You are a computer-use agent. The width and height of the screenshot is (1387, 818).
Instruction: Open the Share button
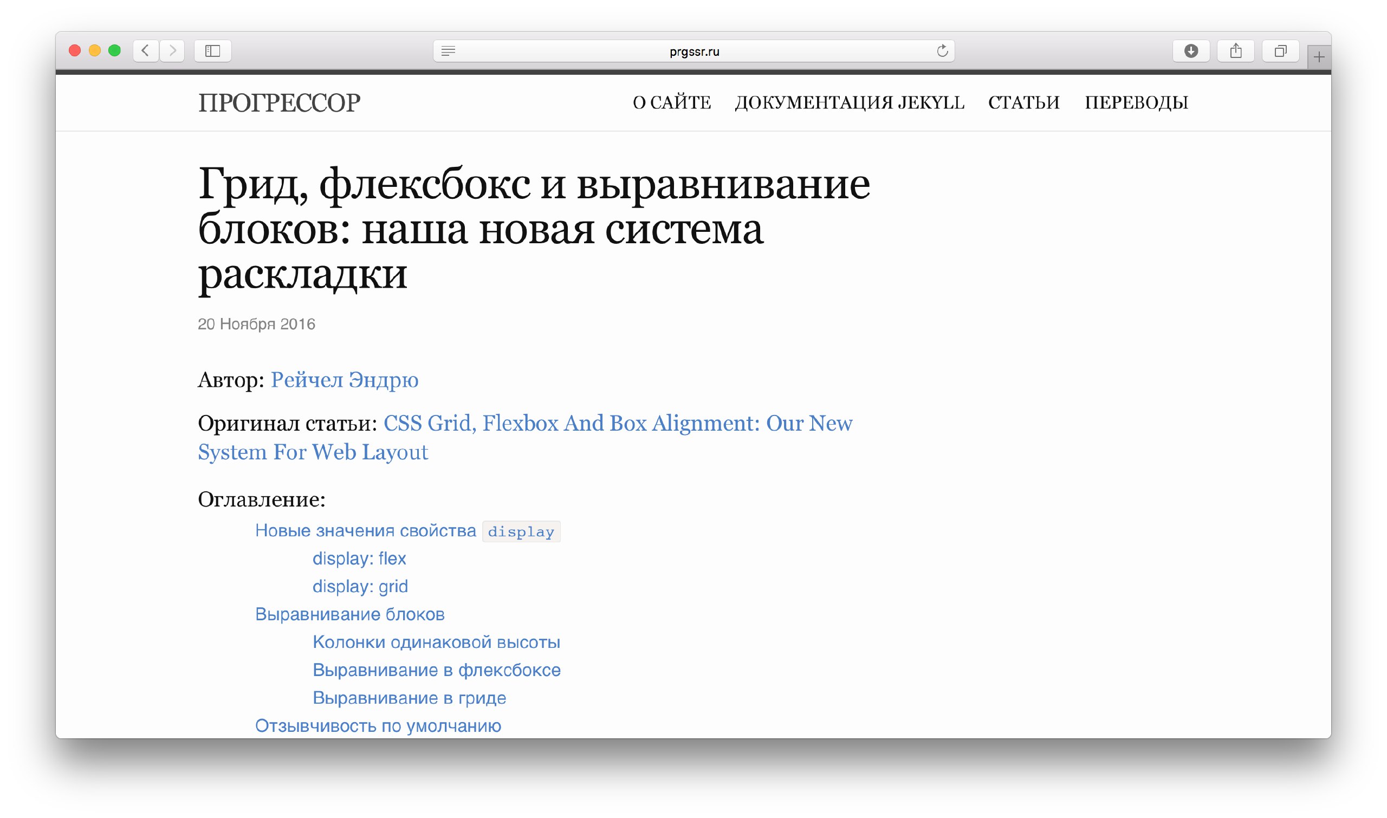[x=1235, y=51]
